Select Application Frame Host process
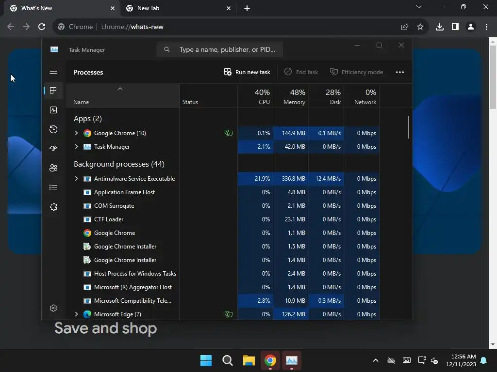This screenshot has height=372, width=497. coord(223,192)
